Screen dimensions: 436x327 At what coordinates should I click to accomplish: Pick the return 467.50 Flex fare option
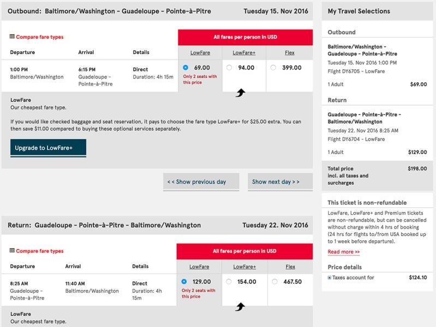274,282
